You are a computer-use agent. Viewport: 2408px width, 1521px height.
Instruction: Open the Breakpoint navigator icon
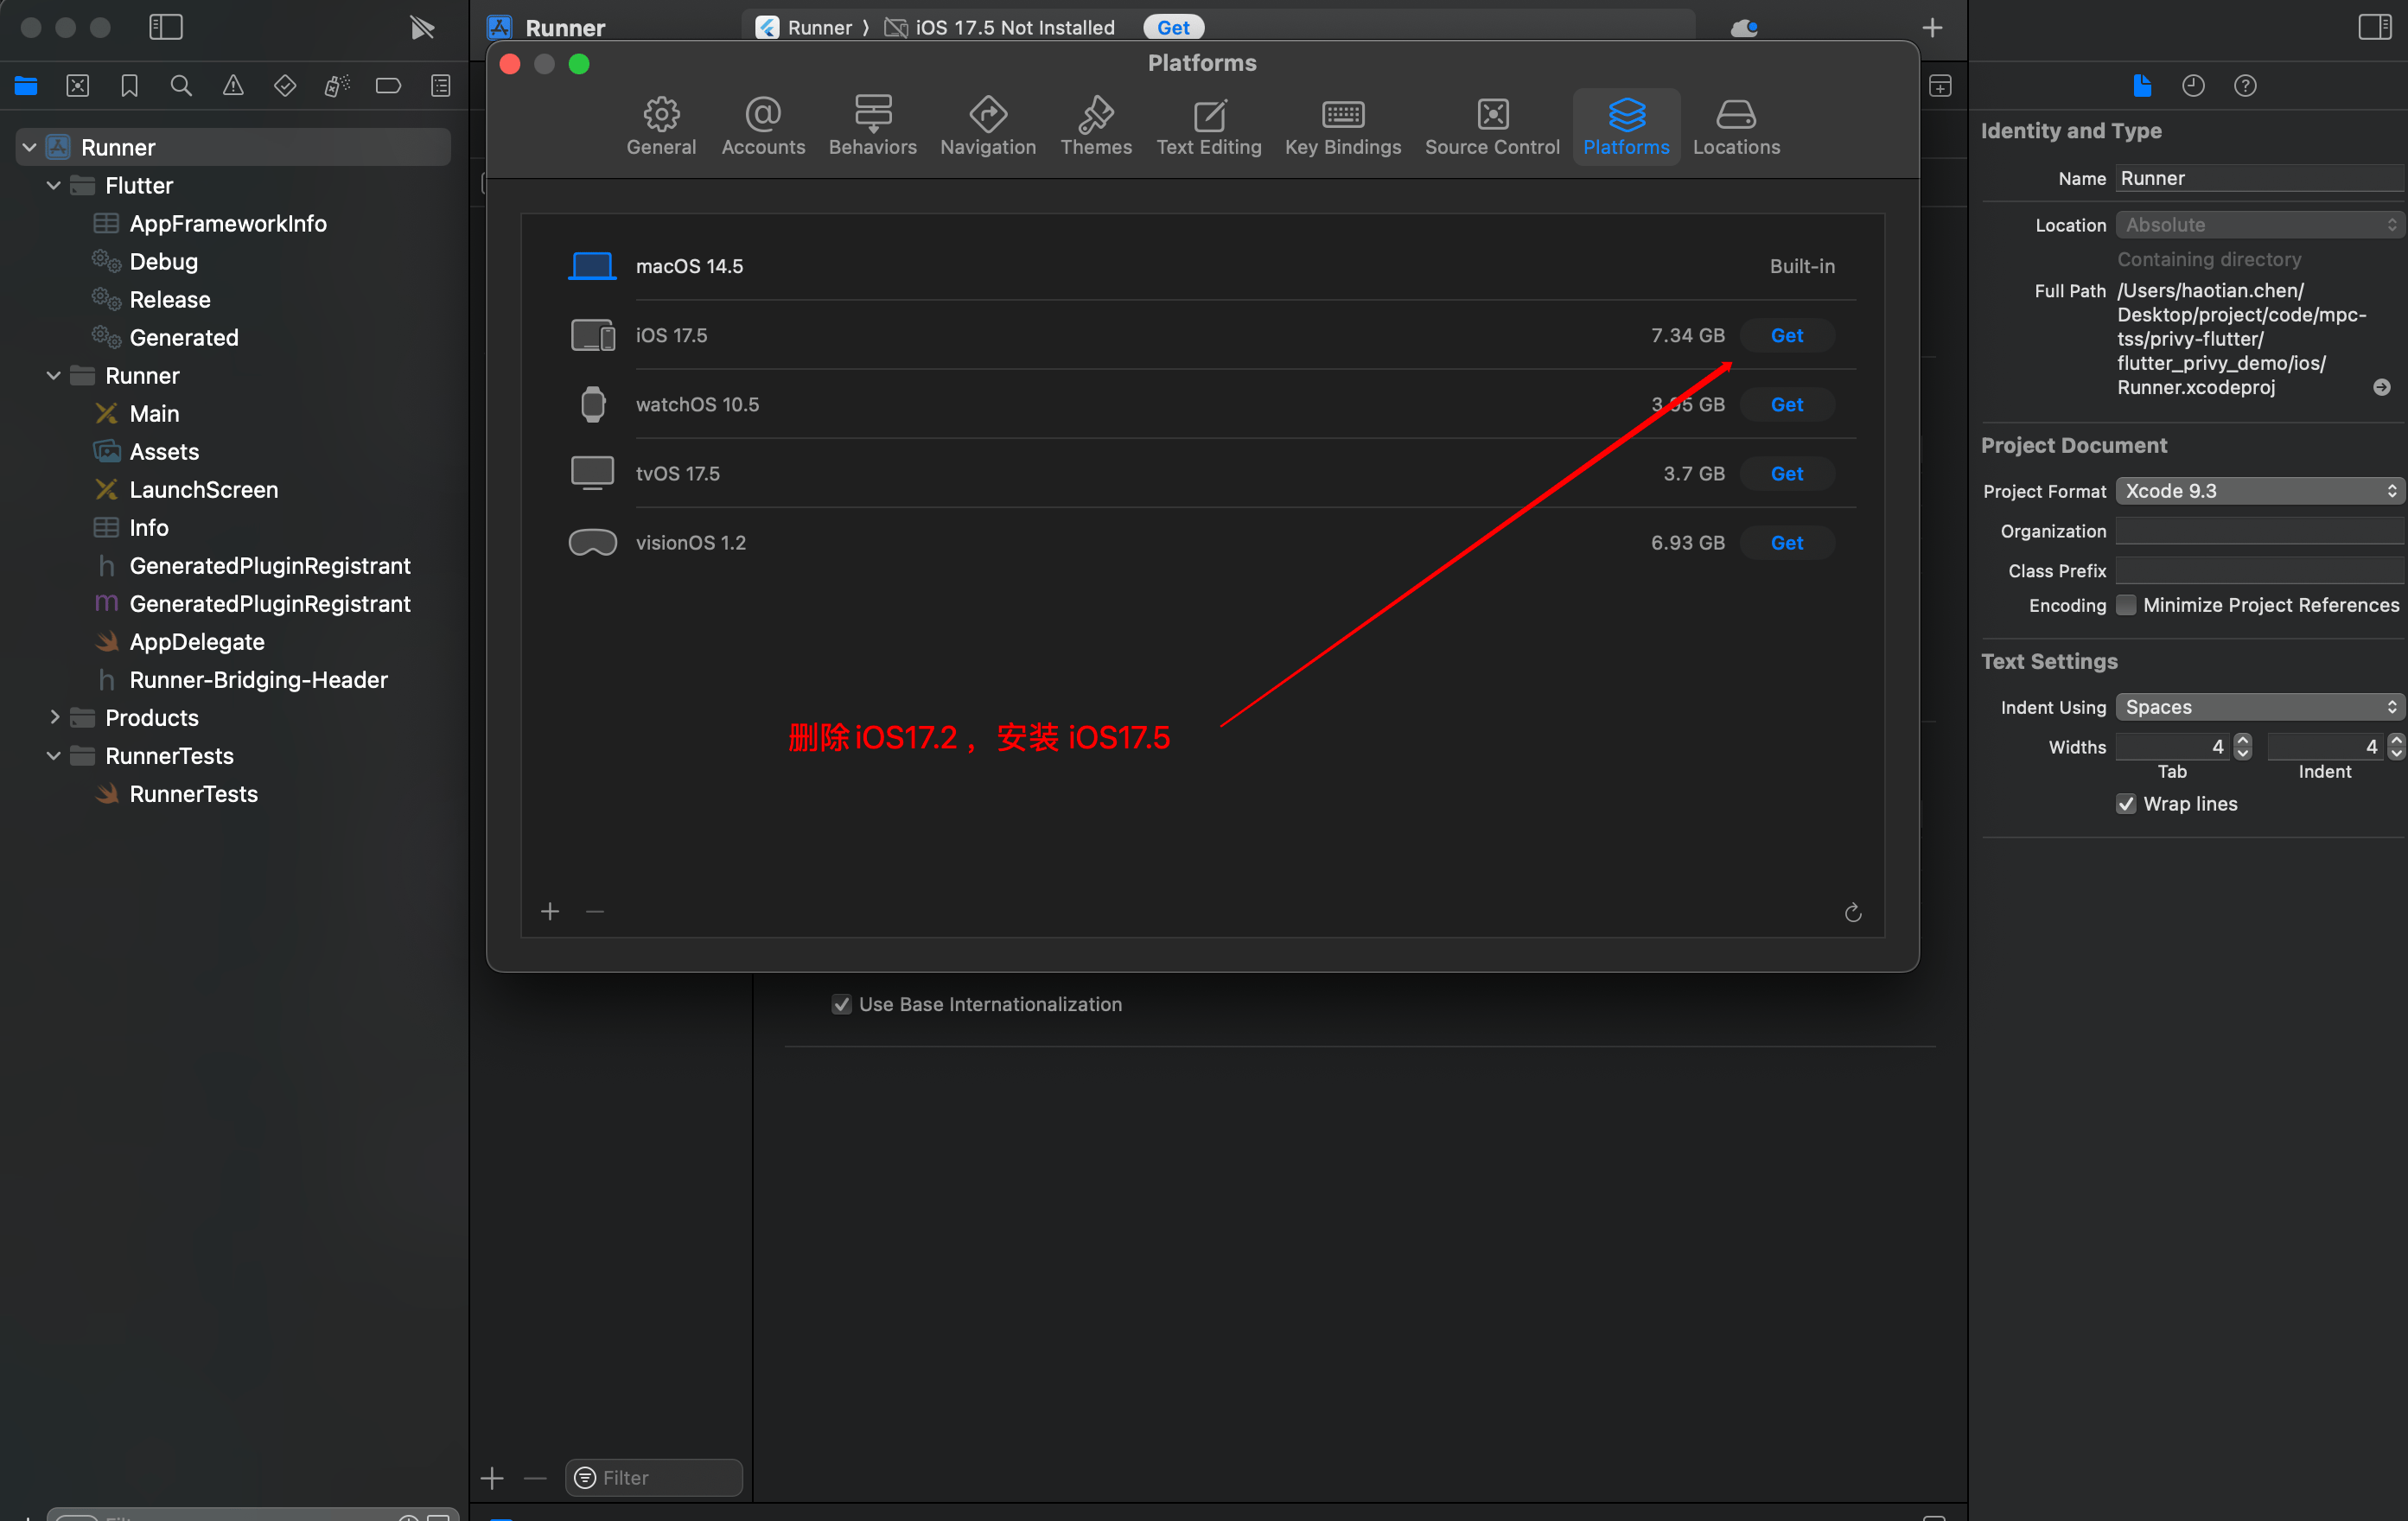388,86
